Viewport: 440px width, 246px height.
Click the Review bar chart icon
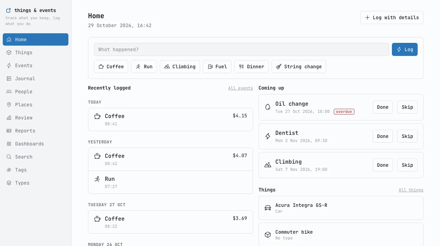pyautogui.click(x=9, y=118)
